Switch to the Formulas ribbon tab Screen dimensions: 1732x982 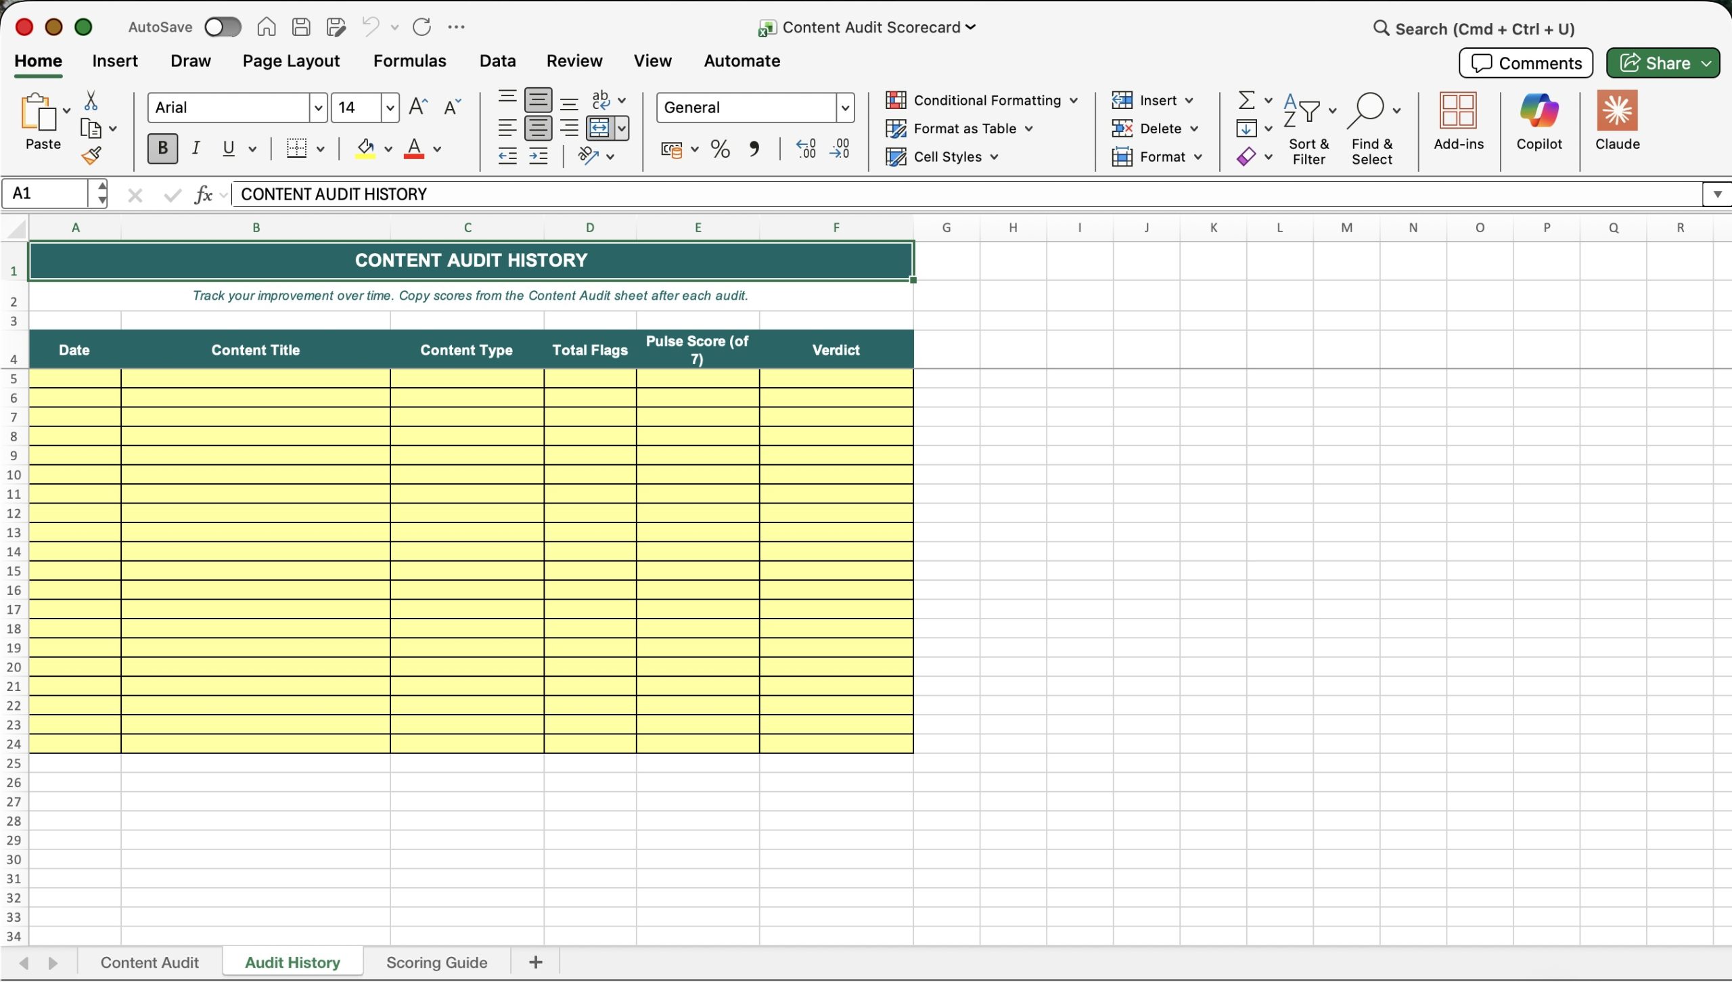click(x=409, y=61)
